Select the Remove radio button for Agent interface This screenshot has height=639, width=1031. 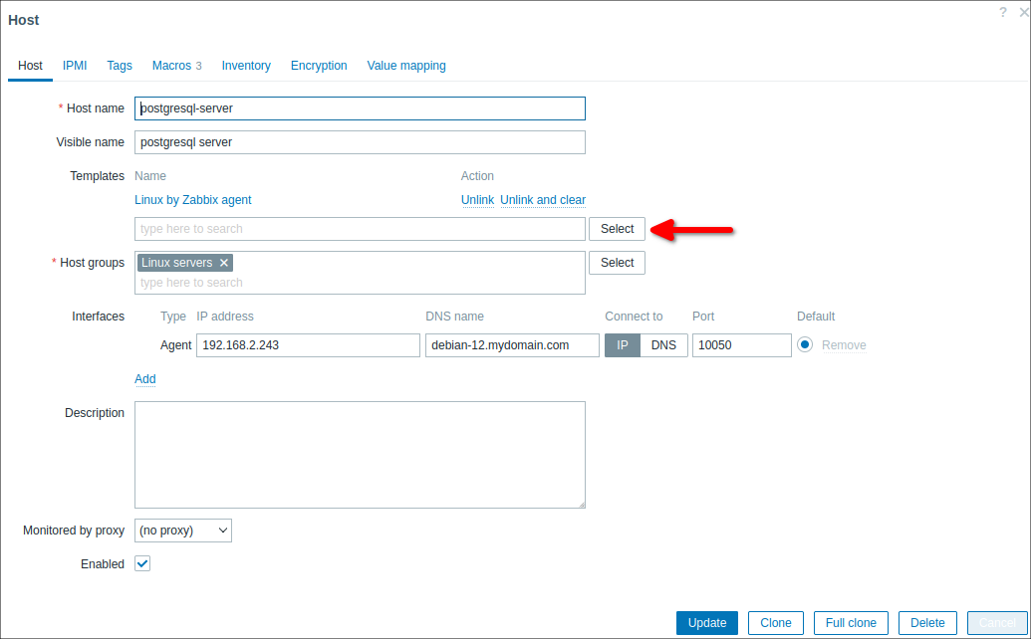[805, 344]
